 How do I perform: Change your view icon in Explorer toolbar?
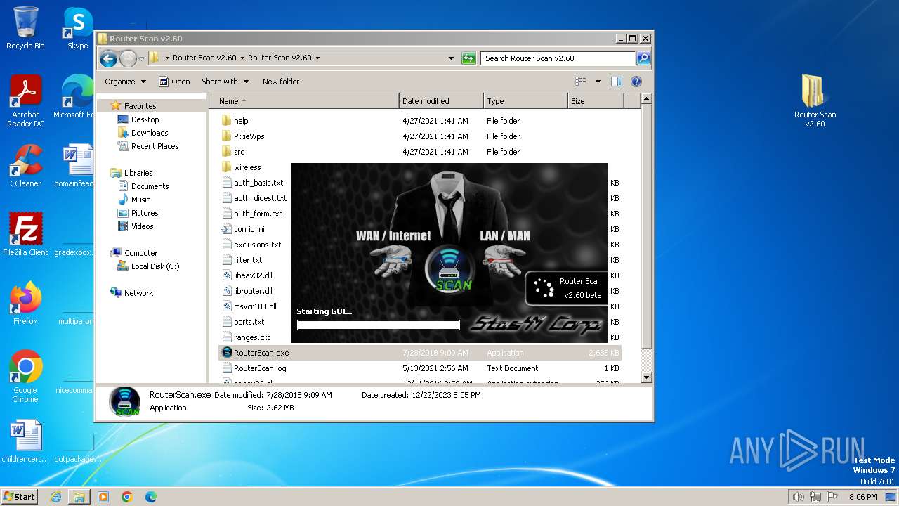pyautogui.click(x=581, y=82)
